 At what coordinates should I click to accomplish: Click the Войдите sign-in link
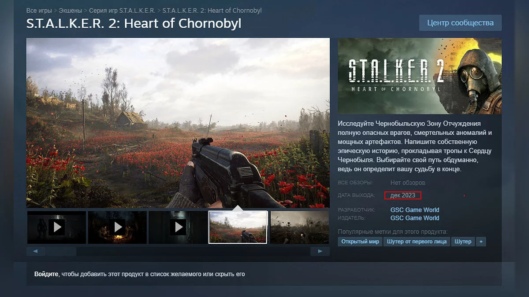point(46,274)
